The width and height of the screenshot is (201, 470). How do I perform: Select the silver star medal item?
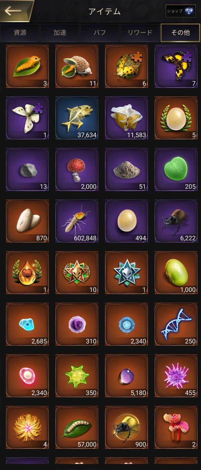(x=127, y=273)
